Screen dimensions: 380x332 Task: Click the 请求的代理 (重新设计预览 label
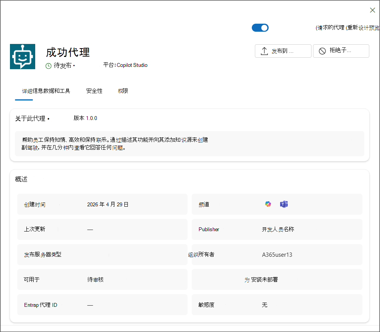pos(347,28)
